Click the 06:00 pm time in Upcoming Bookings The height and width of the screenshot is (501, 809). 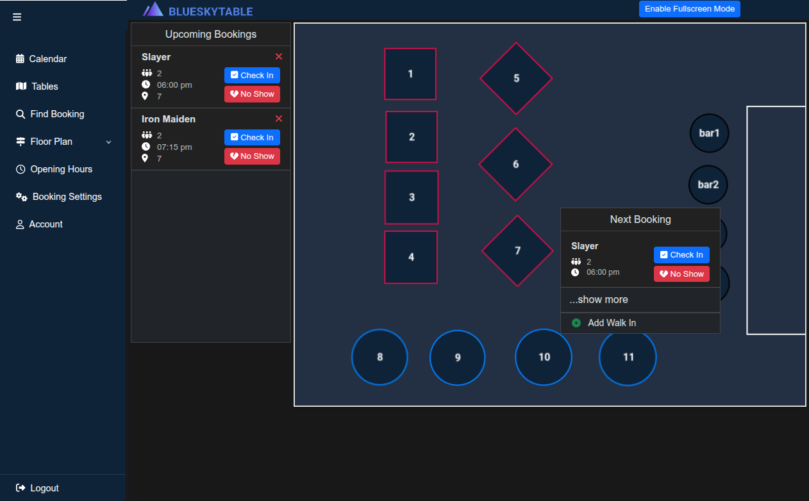[174, 85]
